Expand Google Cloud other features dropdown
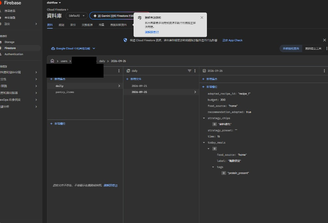Viewport: 328px width, 223px height. 94,48
